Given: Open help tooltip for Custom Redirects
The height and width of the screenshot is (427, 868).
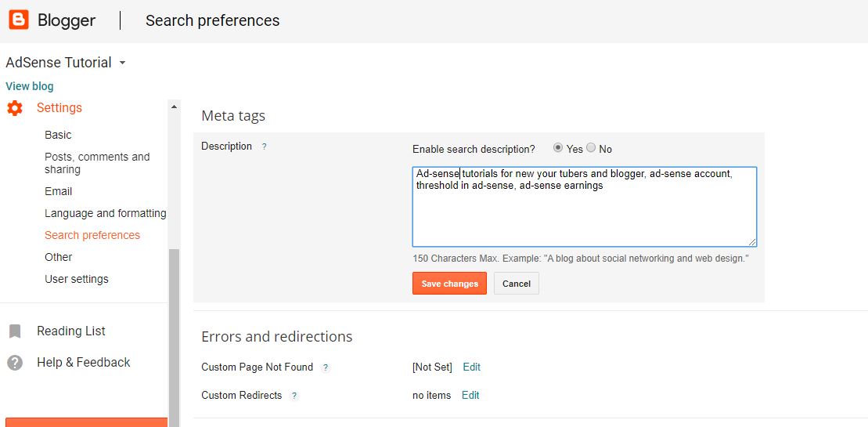Looking at the screenshot, I should 294,396.
